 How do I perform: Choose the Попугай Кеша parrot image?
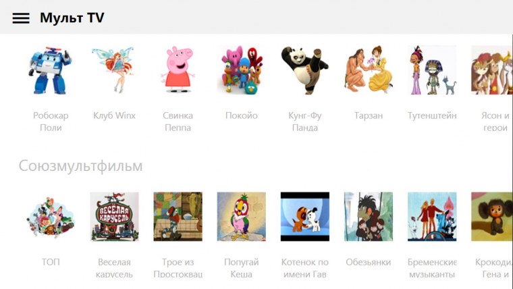[242, 217]
